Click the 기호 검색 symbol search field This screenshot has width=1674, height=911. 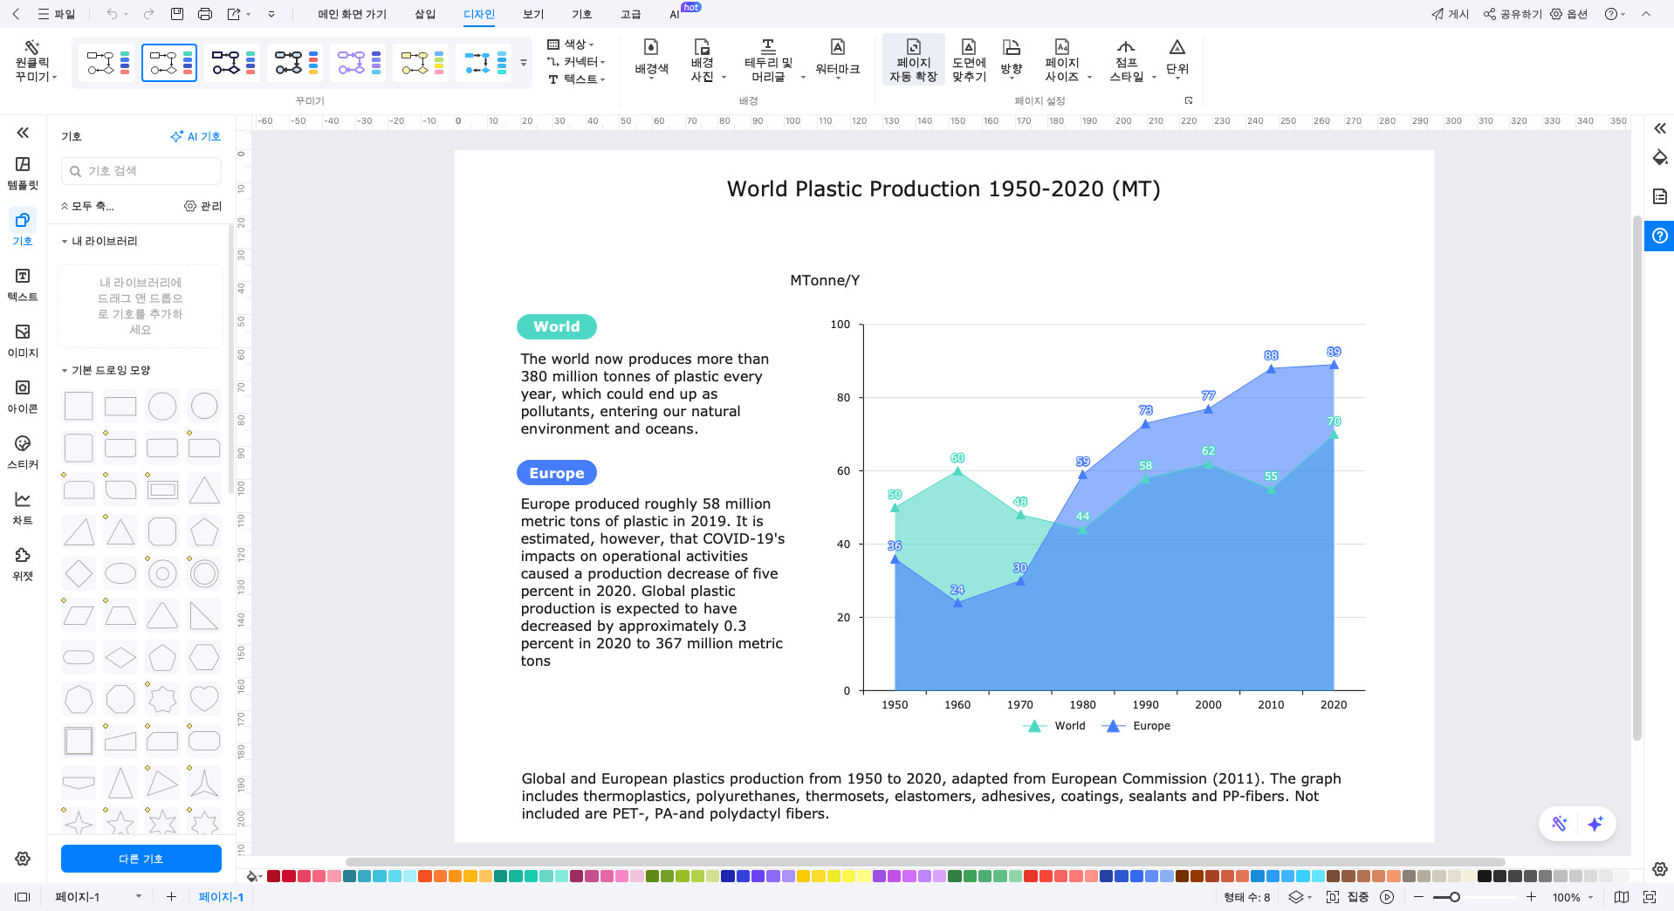click(x=141, y=171)
